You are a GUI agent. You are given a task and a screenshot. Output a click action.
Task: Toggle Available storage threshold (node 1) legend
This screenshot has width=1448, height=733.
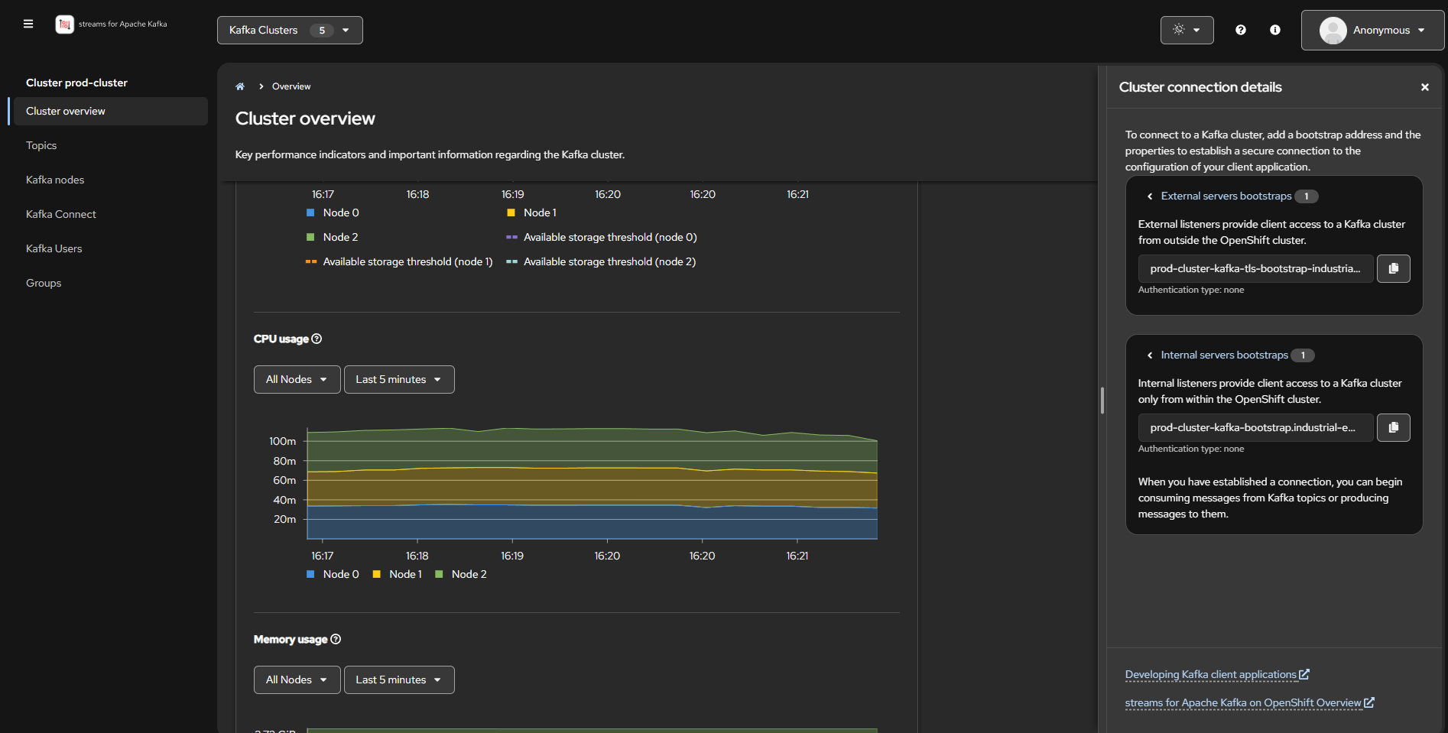[399, 261]
